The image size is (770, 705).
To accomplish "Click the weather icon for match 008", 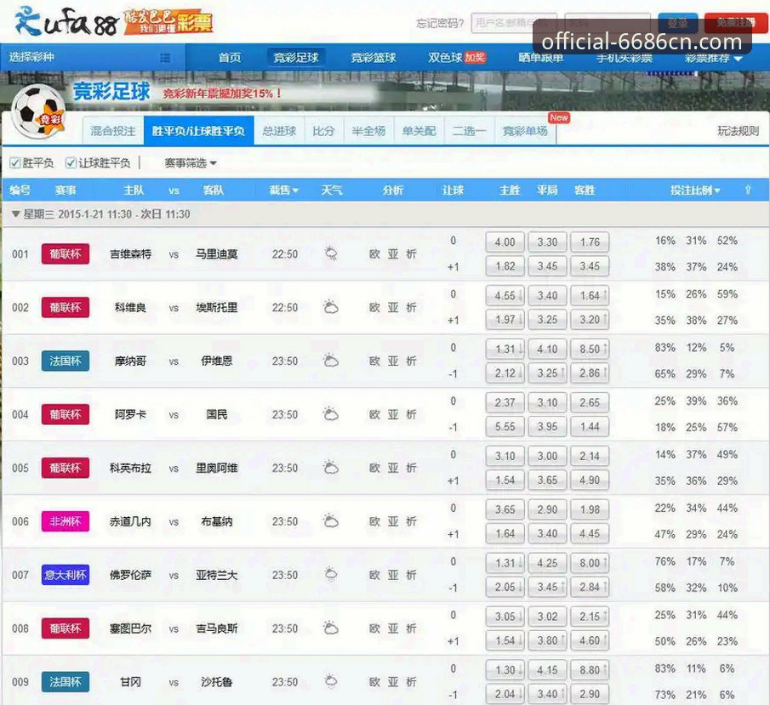I will [x=331, y=628].
